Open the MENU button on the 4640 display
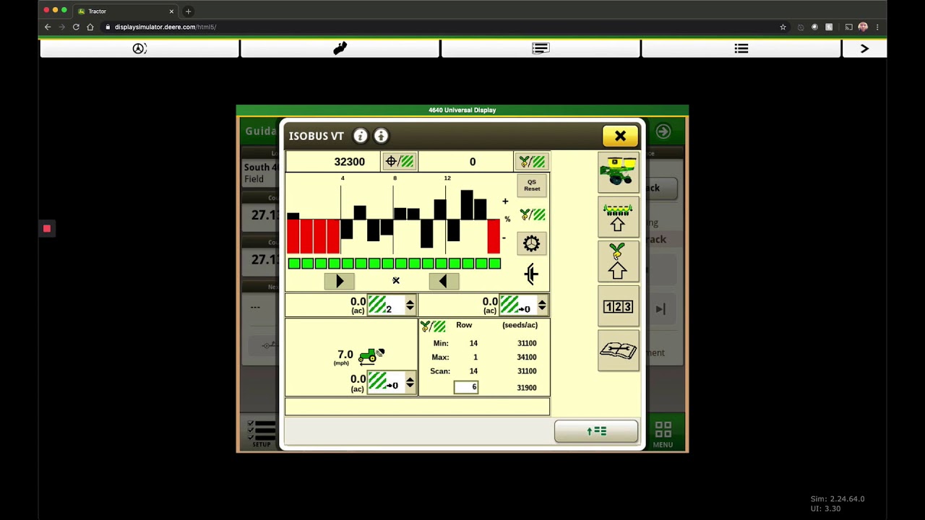 pyautogui.click(x=663, y=434)
